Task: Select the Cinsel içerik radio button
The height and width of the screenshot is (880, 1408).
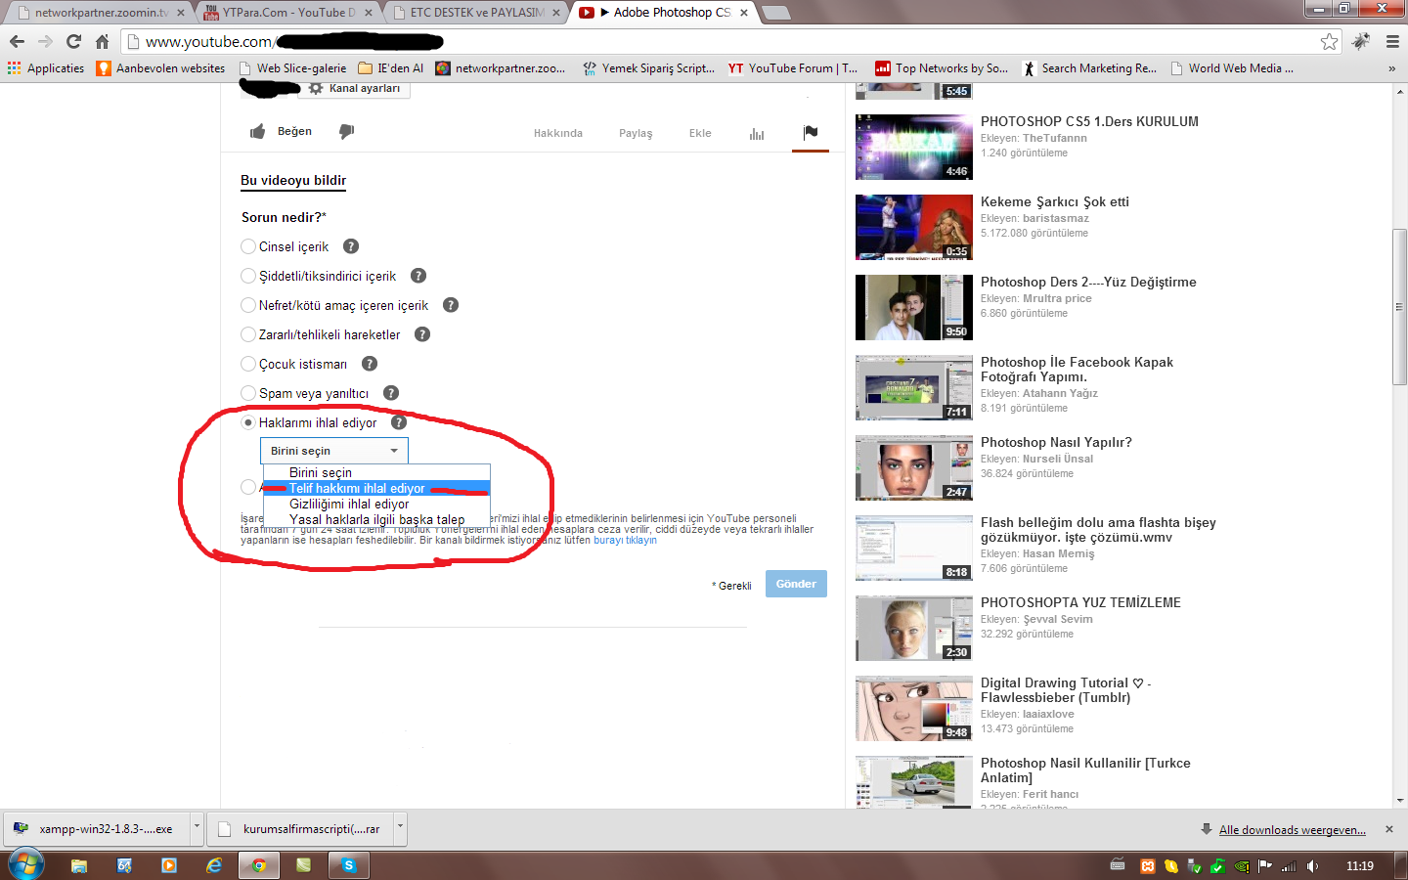Action: [248, 246]
